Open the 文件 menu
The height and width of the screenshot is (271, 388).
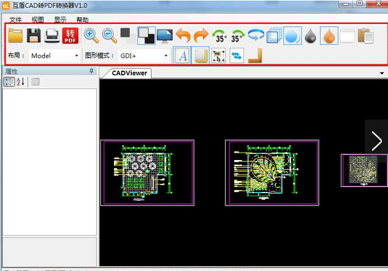tap(15, 20)
